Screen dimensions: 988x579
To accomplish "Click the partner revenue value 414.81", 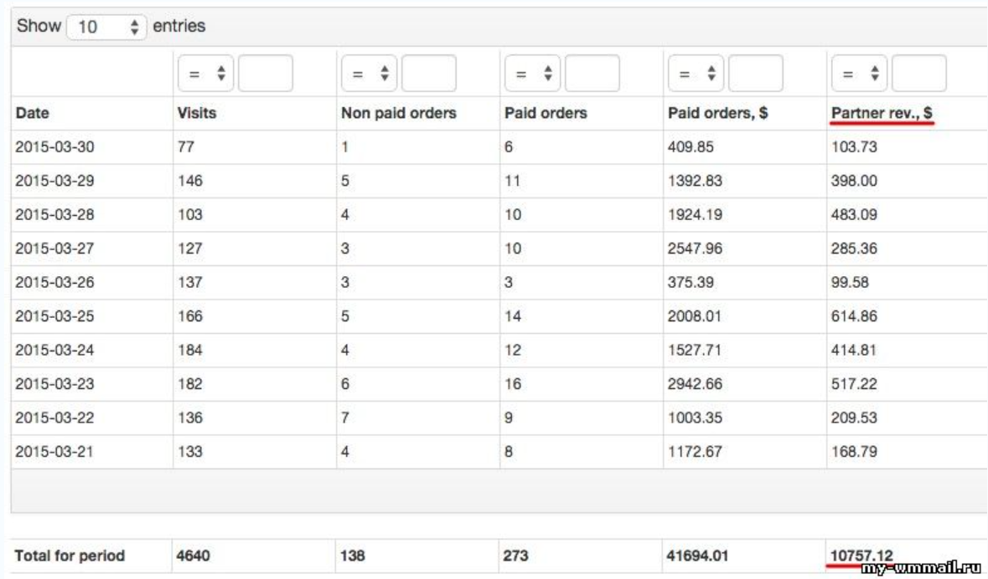I will tap(854, 351).
